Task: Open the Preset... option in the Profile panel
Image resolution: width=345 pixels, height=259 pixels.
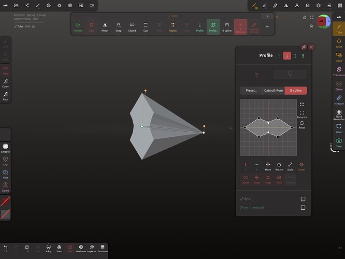Action: (251, 91)
